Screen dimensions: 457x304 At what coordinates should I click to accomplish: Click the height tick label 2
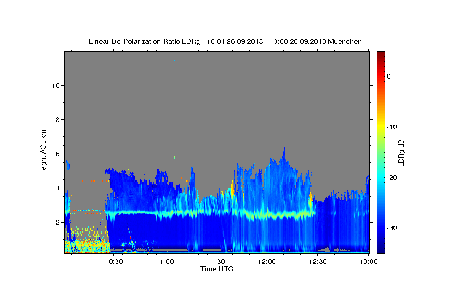point(58,222)
